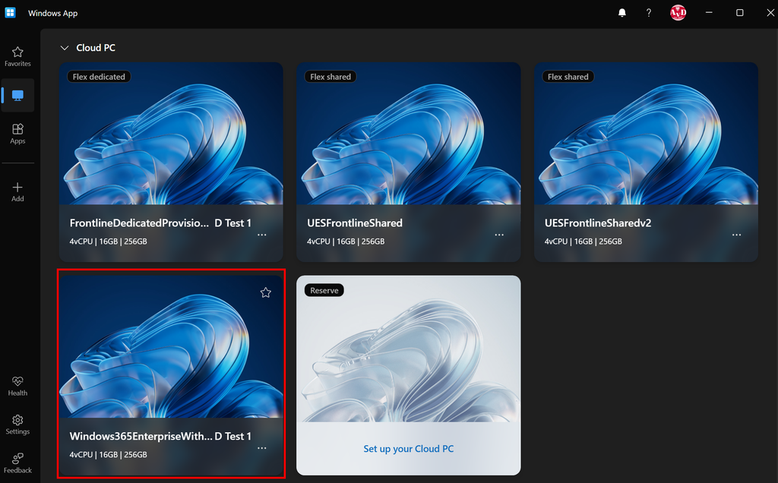Open the notifications bell icon

[x=621, y=13]
